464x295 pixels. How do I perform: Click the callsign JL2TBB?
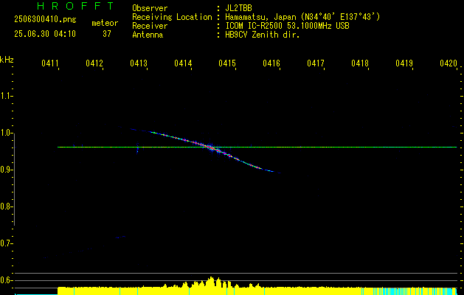238,8
